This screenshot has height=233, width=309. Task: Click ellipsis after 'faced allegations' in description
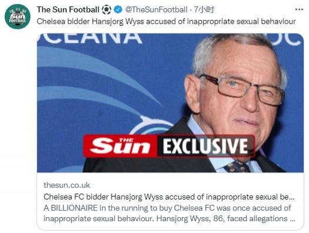pyautogui.click(x=293, y=219)
